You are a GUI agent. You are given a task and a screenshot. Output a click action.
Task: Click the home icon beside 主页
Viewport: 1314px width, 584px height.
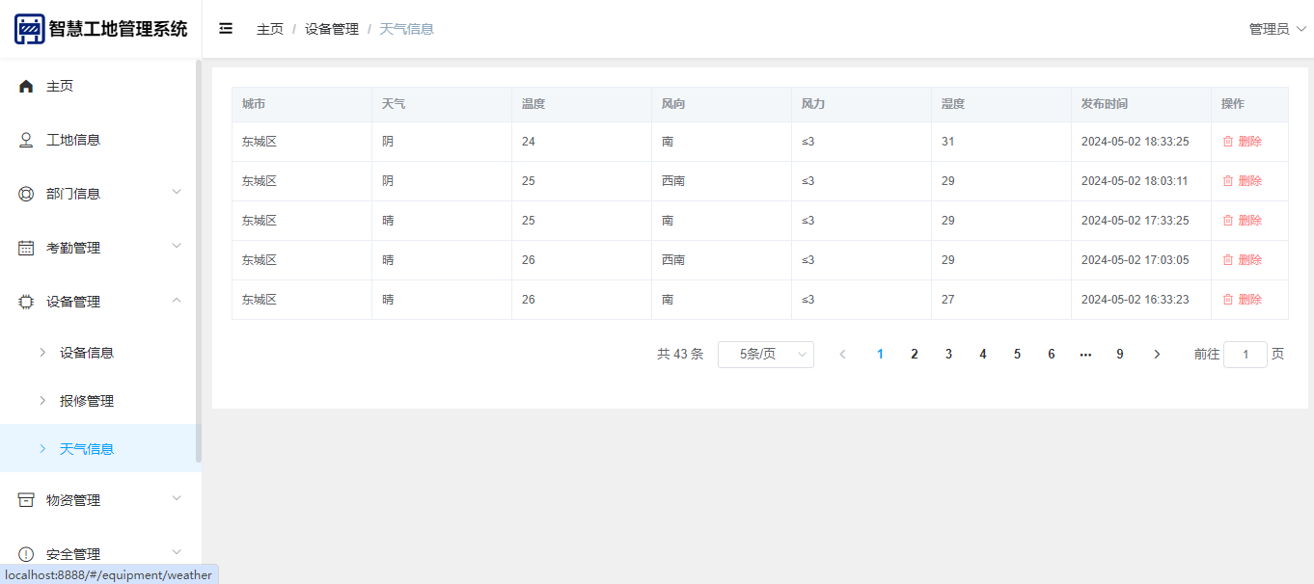(26, 86)
